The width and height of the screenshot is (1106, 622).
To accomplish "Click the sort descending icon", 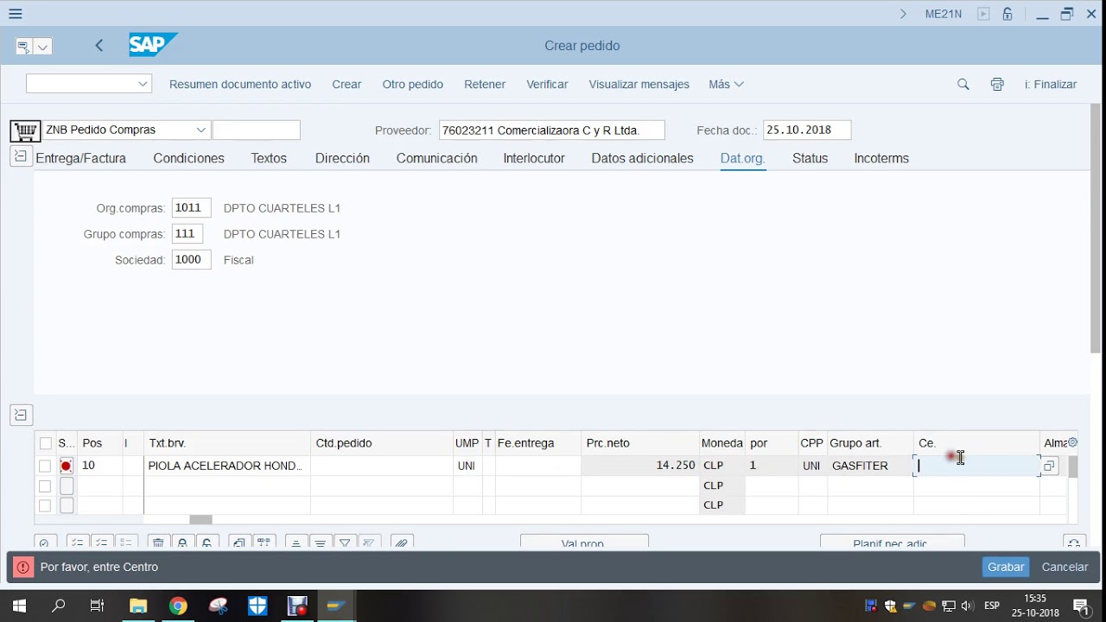I will pos(321,543).
